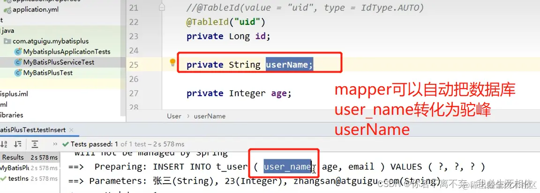Open MybatisplusApplicationTests class

pyautogui.click(x=67, y=52)
